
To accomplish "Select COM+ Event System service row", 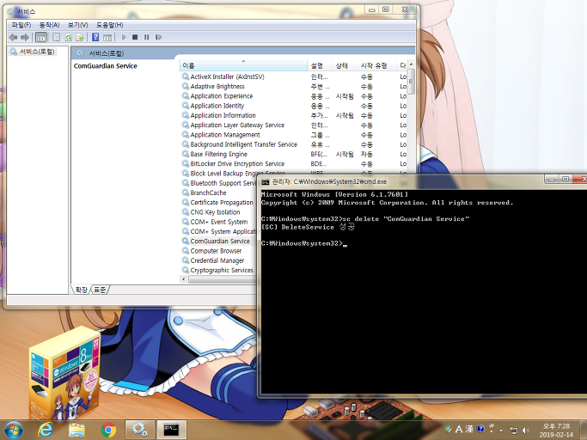I will [x=219, y=222].
